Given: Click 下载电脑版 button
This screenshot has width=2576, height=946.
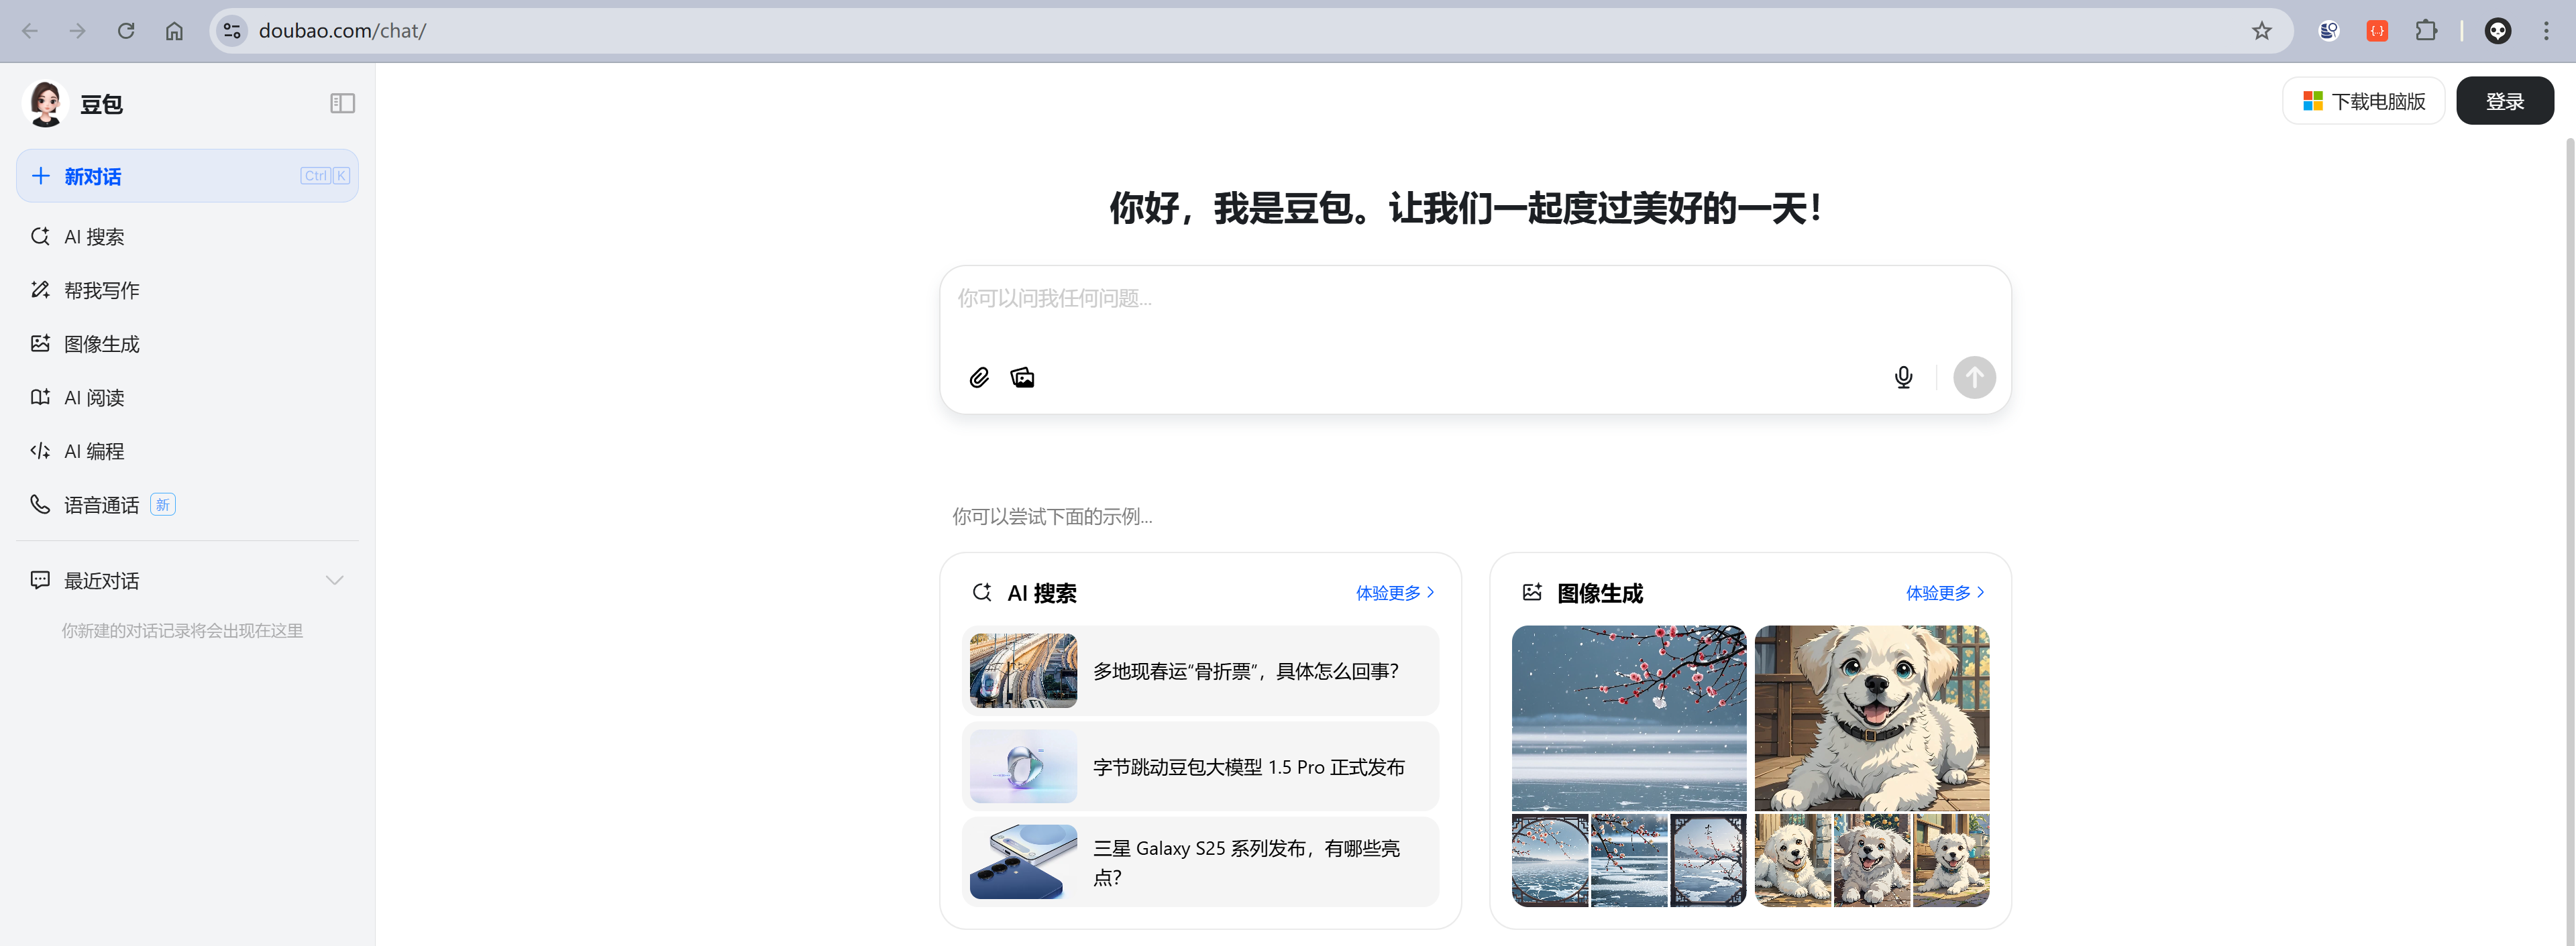Looking at the screenshot, I should tap(2363, 101).
